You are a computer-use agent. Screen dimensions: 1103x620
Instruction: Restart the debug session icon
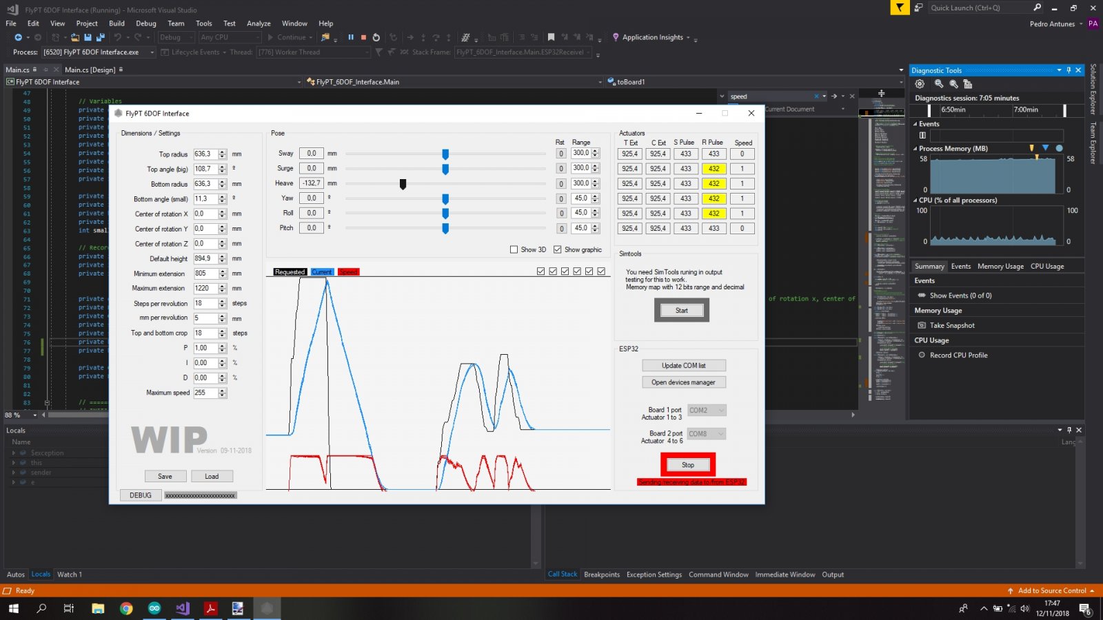[376, 37]
